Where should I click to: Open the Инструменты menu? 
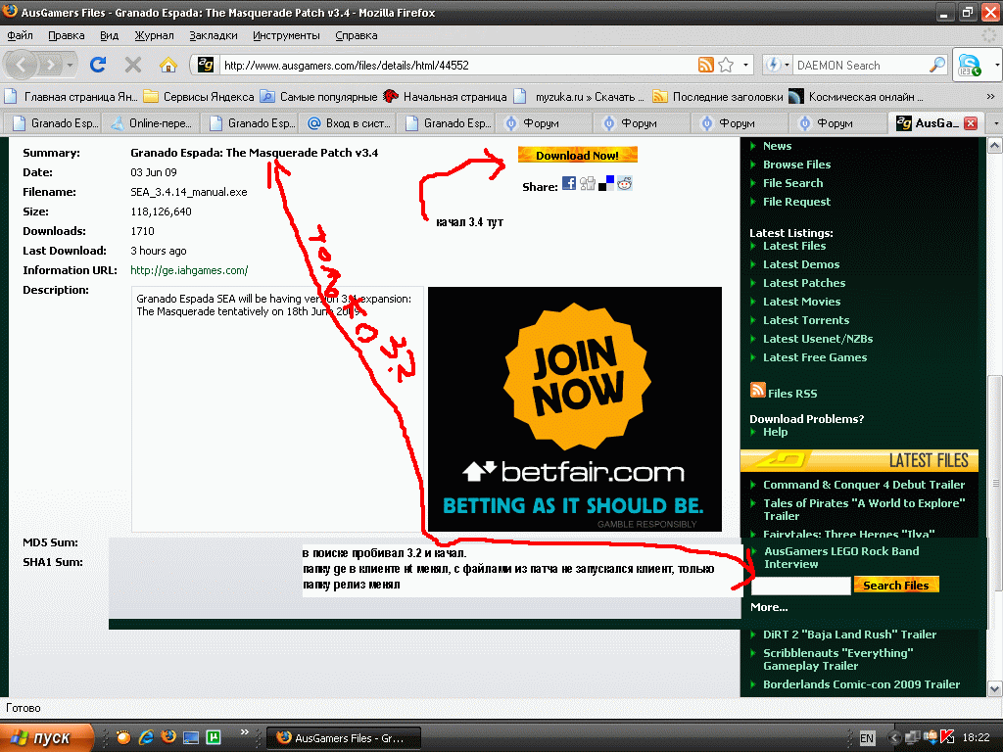pos(286,36)
